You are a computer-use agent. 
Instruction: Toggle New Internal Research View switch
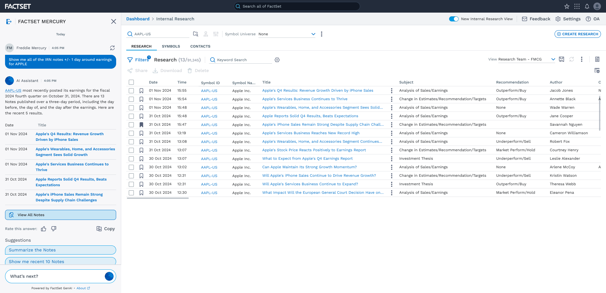click(x=454, y=19)
